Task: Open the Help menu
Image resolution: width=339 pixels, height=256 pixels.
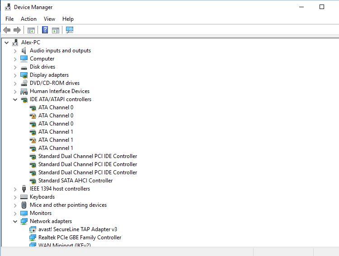Action: (68, 19)
